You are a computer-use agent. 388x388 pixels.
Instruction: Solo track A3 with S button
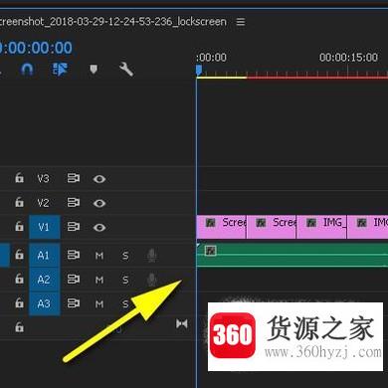point(125,304)
